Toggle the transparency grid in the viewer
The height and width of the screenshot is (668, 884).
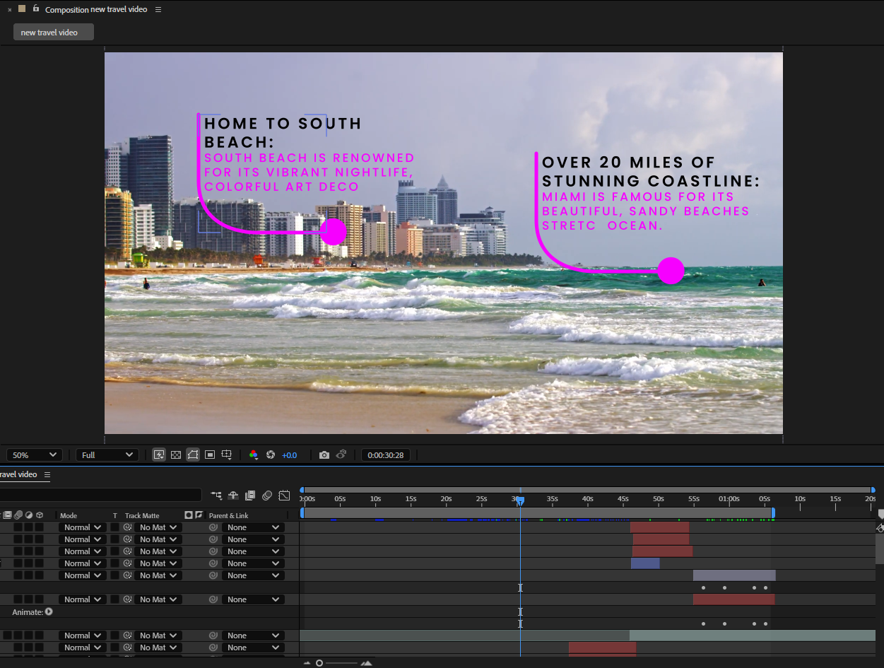click(176, 455)
